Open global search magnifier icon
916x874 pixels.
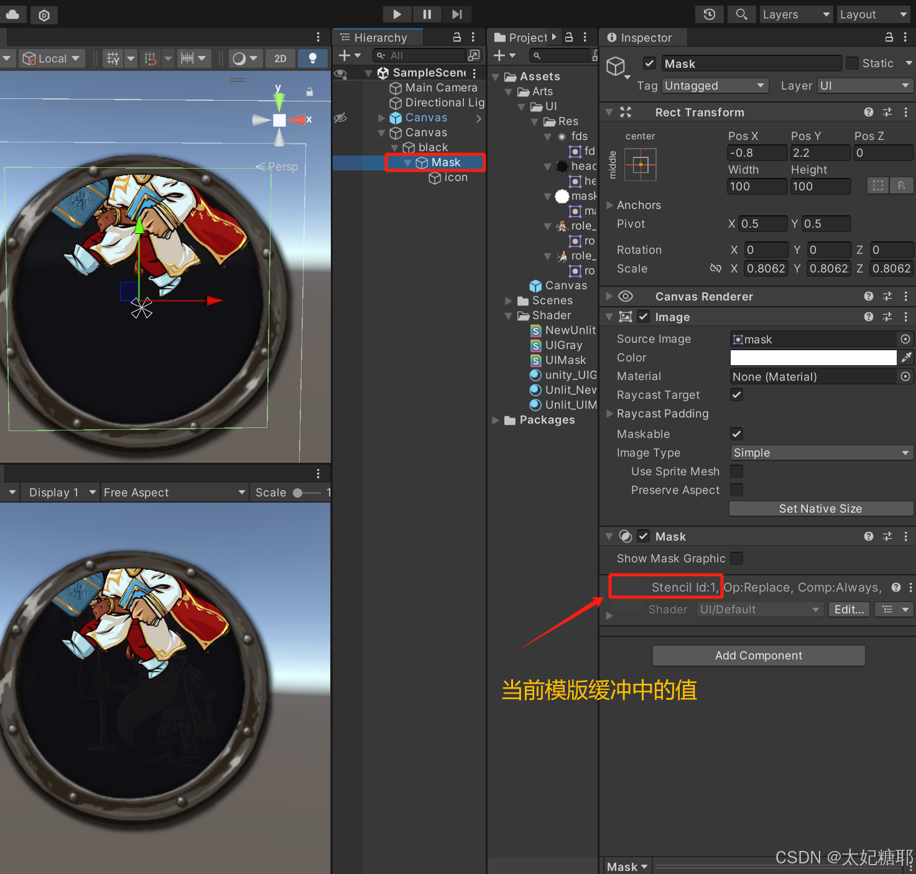pyautogui.click(x=741, y=14)
